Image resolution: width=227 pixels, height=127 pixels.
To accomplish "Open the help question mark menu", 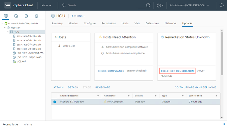I will pos(160,5).
